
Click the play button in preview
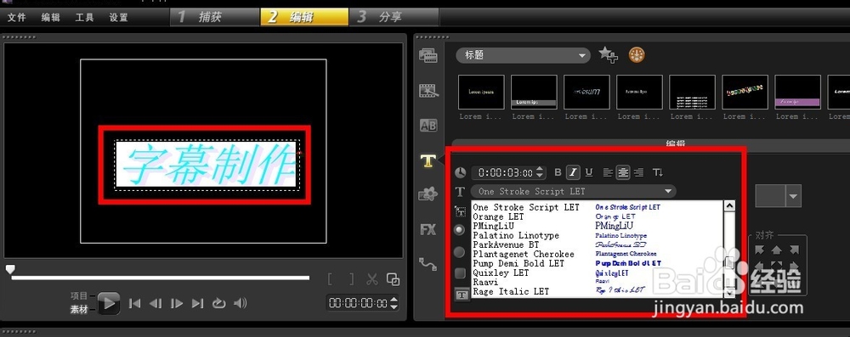[109, 303]
